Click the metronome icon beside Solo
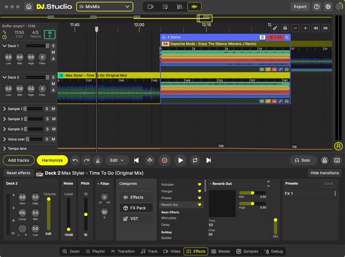This screenshot has width=345, height=257. 325,160
